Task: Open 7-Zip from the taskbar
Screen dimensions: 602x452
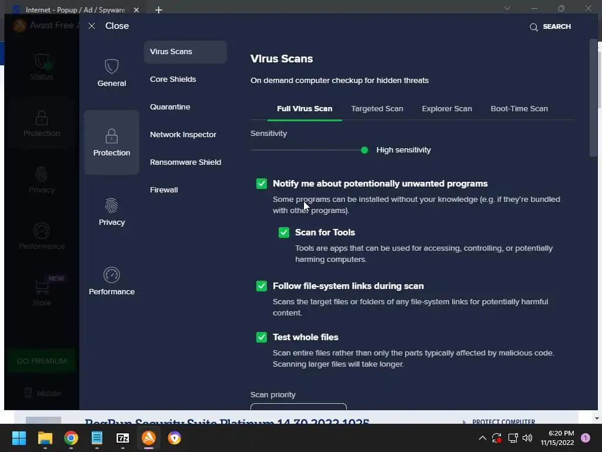Action: click(x=123, y=438)
